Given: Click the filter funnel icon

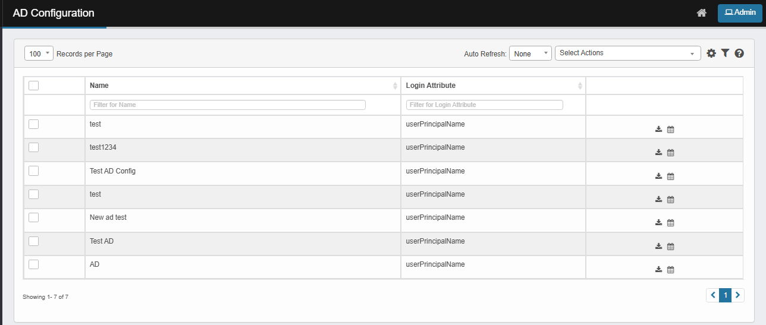Looking at the screenshot, I should point(725,53).
